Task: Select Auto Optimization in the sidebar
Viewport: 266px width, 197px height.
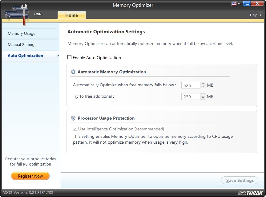Action: [x=25, y=56]
